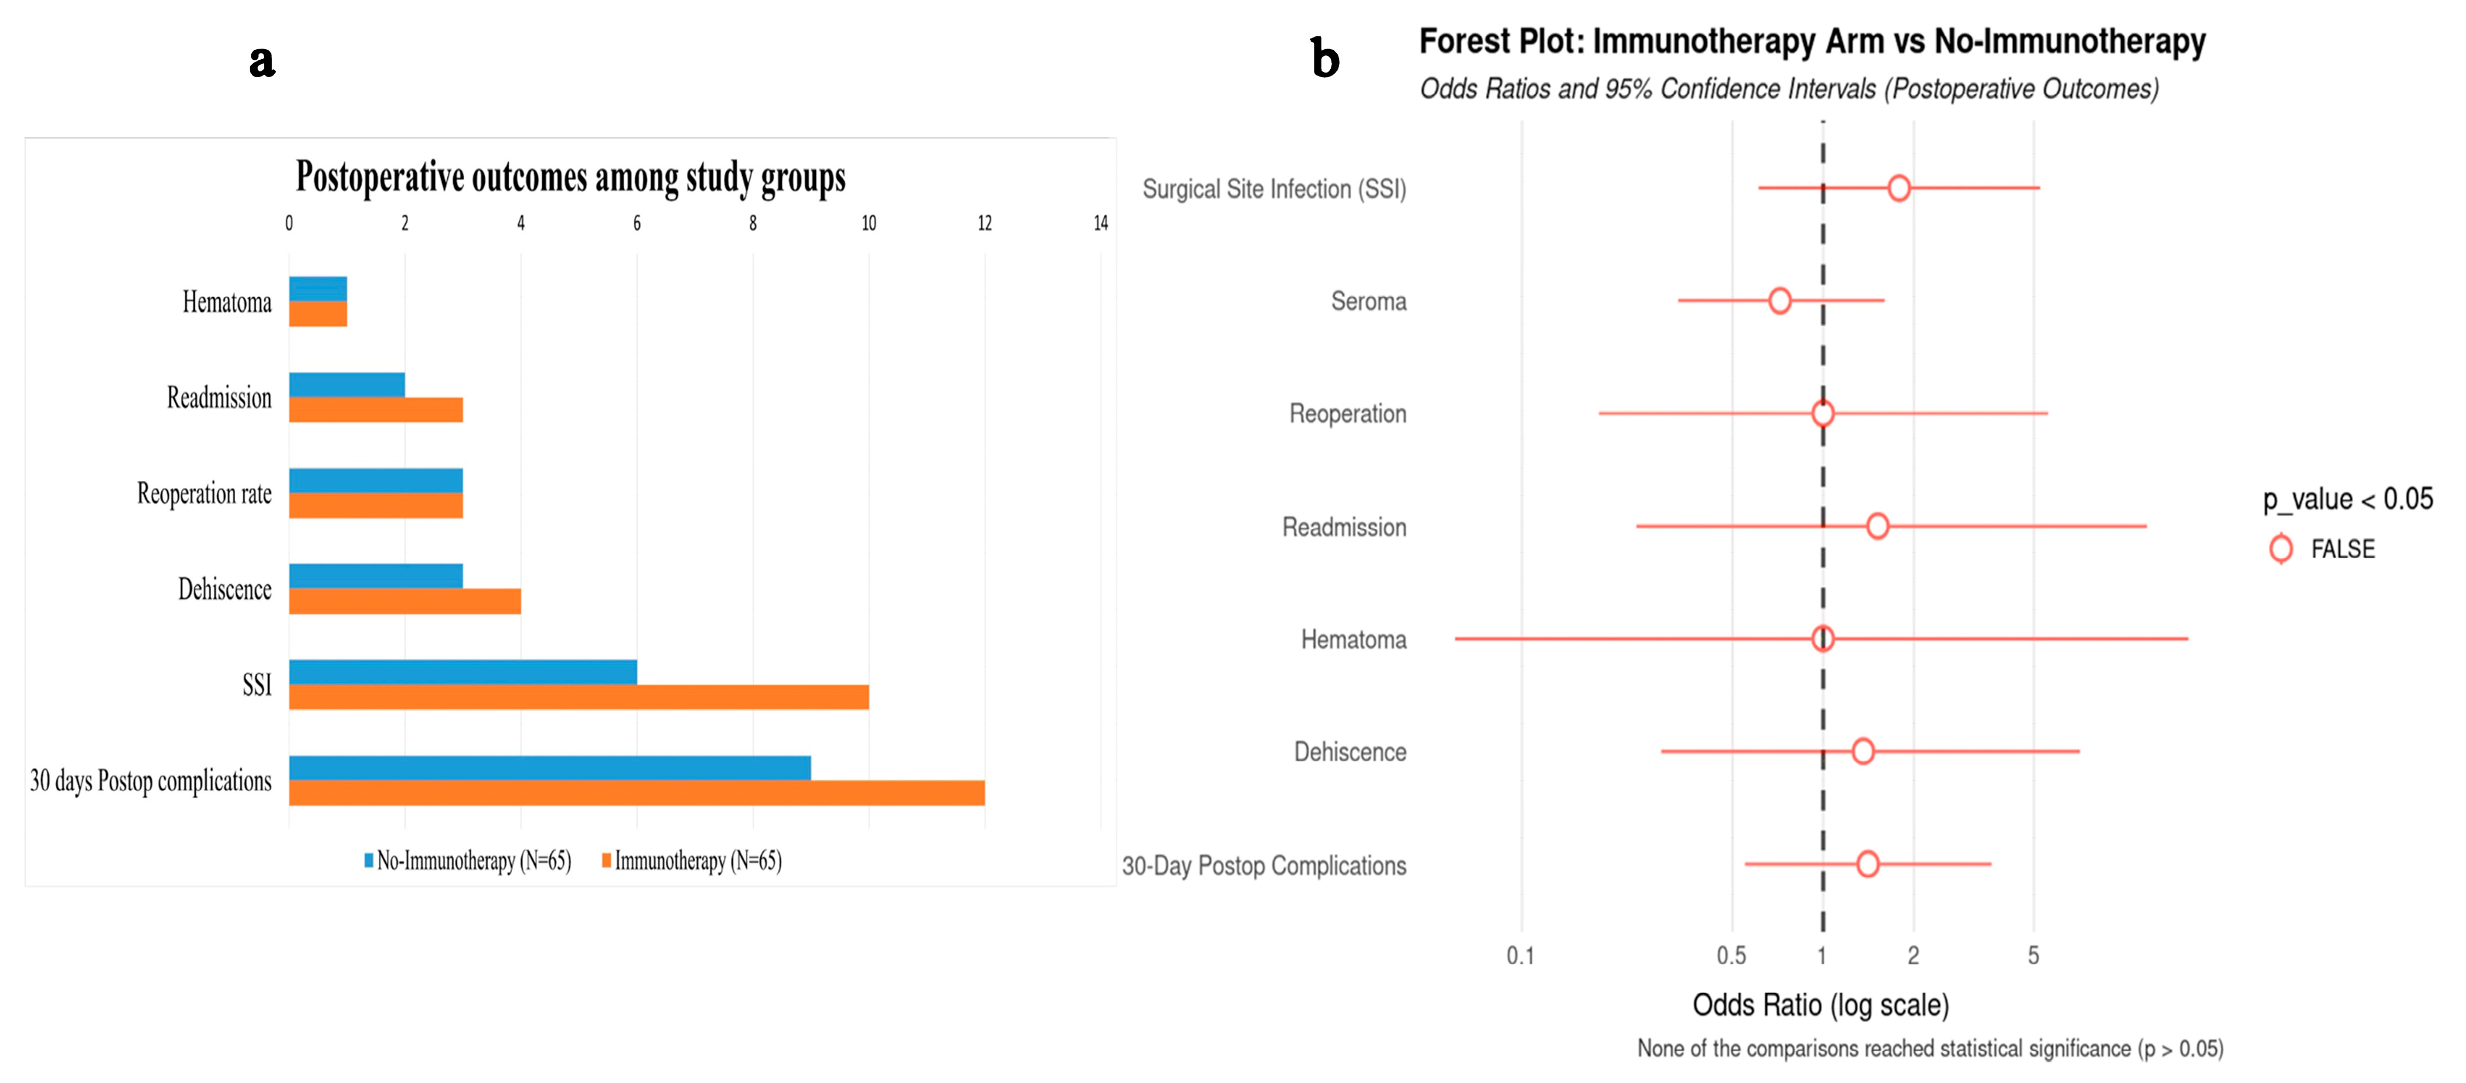Click the Dehiscence odds ratio circle in forest plot
The width and height of the screenshot is (2466, 1083).
click(x=1862, y=751)
